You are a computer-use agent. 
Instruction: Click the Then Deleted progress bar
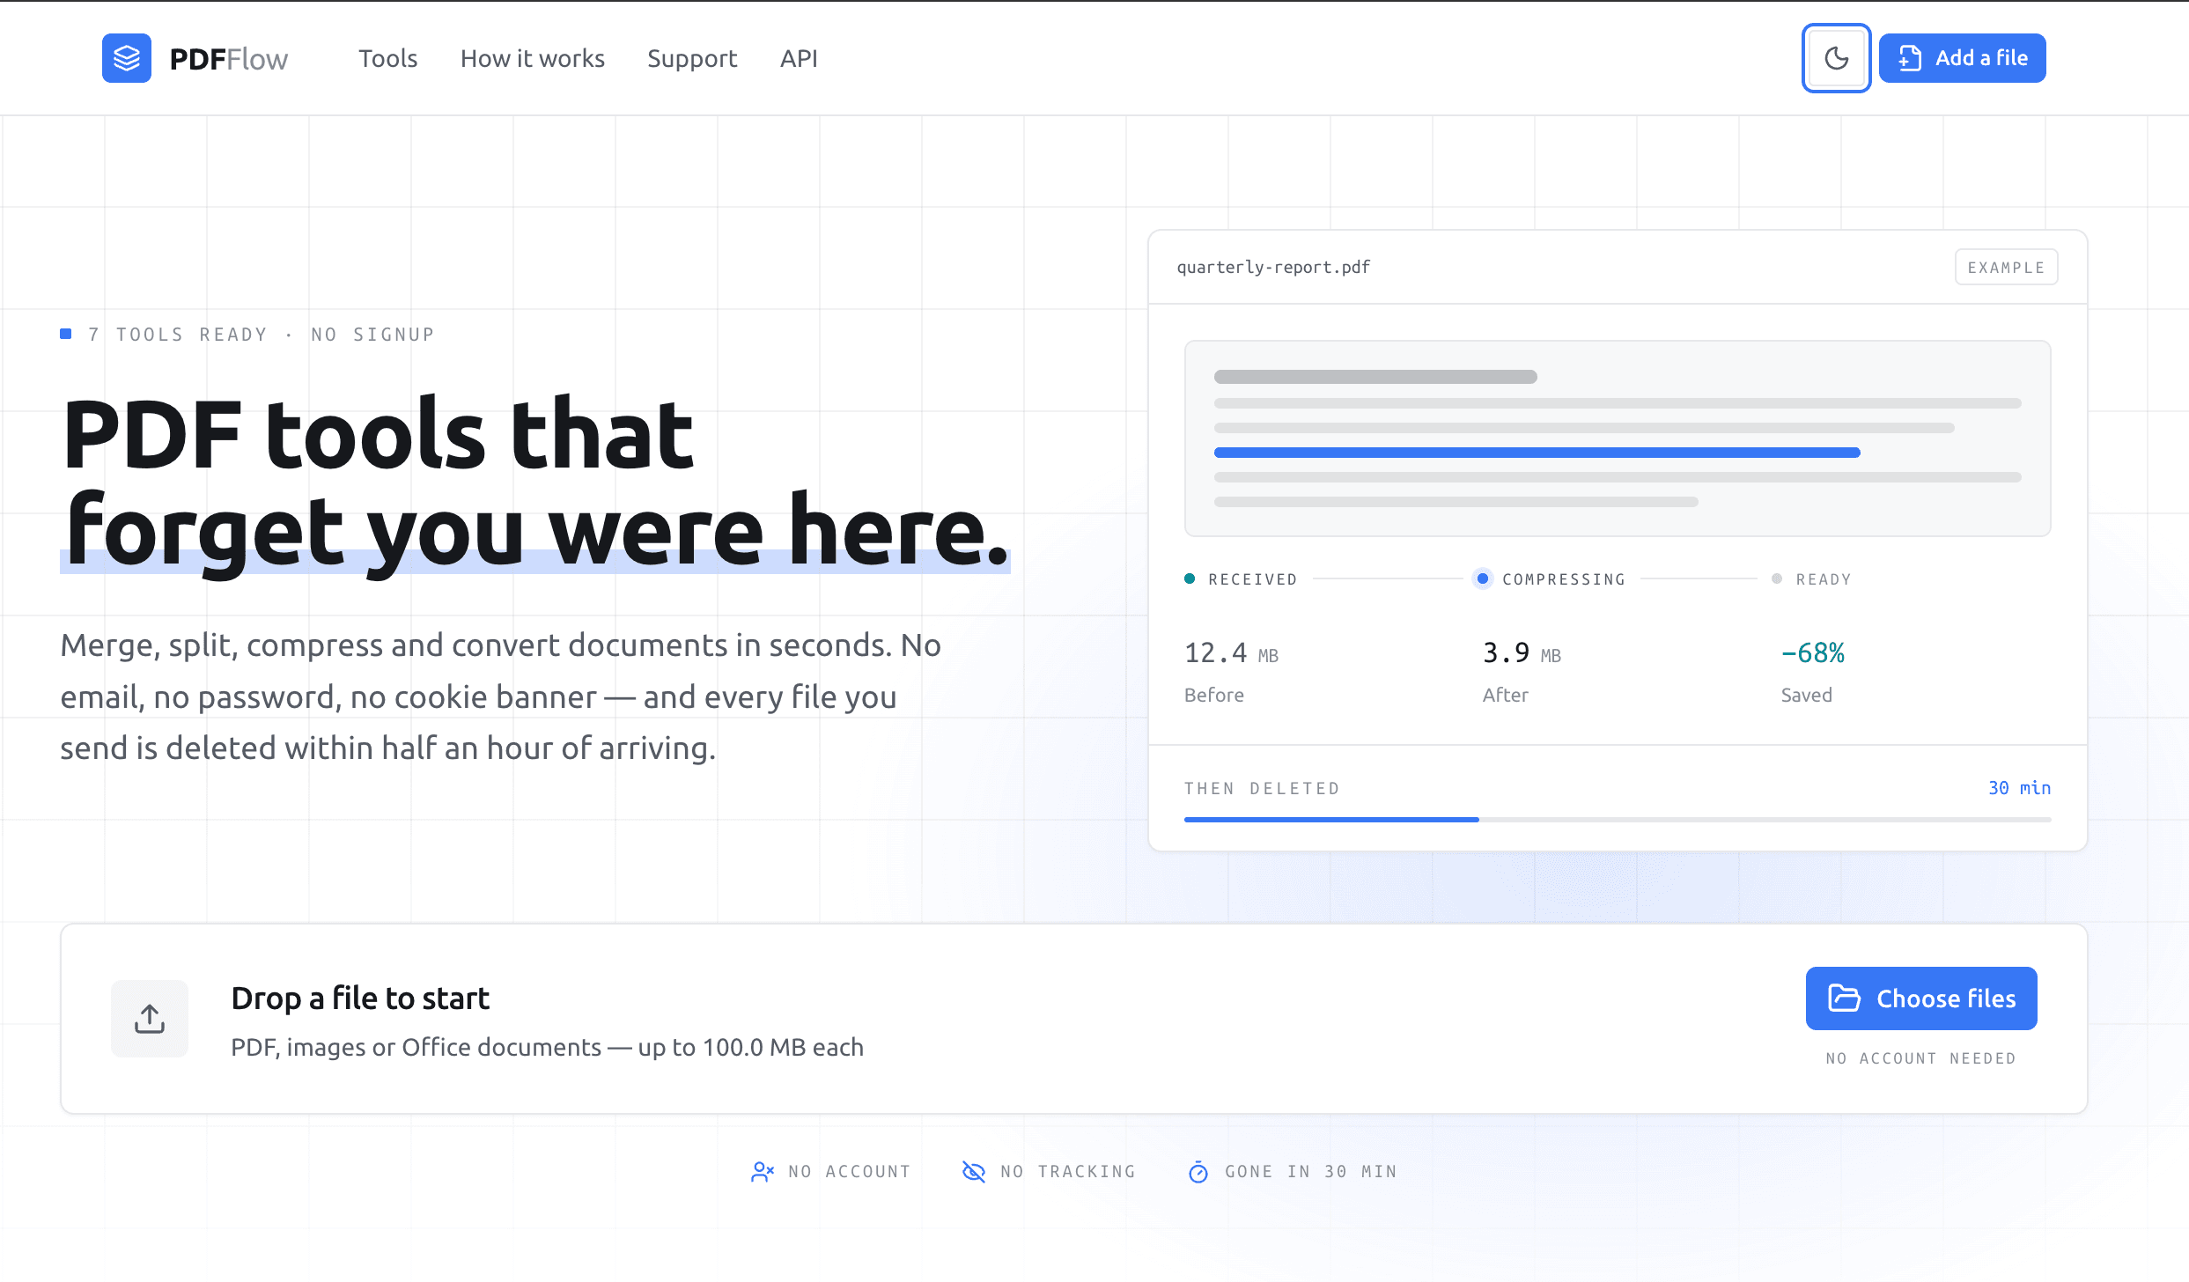(1618, 820)
